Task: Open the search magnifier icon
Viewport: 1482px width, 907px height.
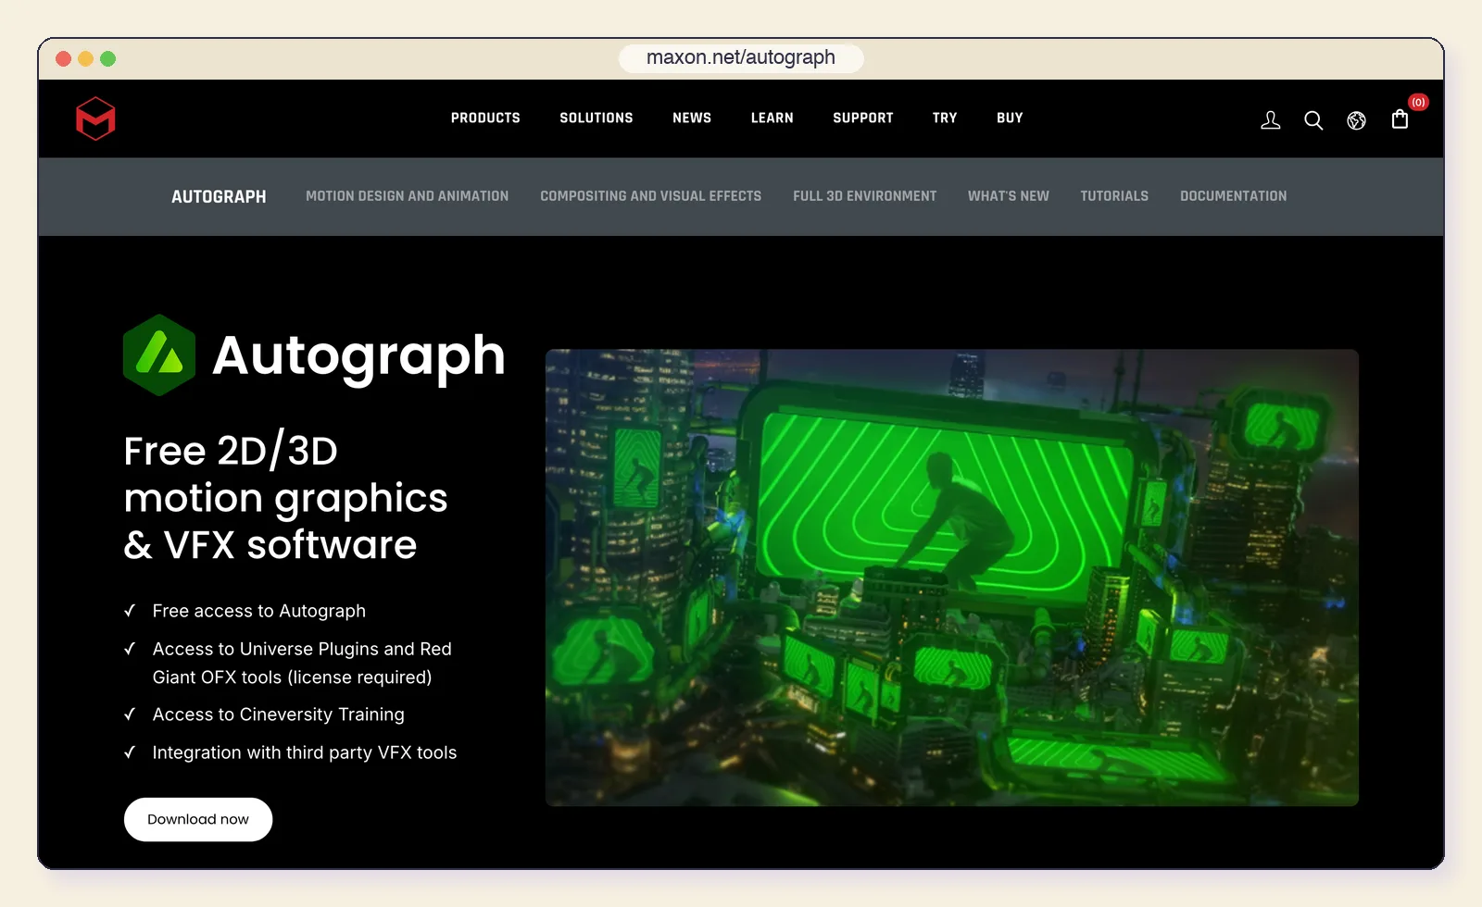Action: click(1313, 120)
